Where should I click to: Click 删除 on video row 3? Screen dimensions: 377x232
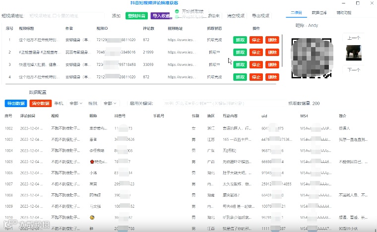pos(272,64)
